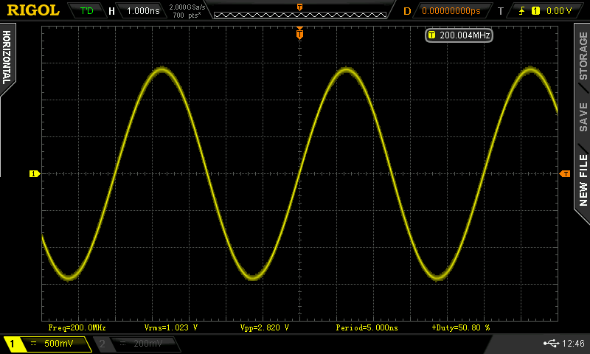590x354 pixels.
Task: Click the orange trigger level marker at right edge
Action: [565, 173]
